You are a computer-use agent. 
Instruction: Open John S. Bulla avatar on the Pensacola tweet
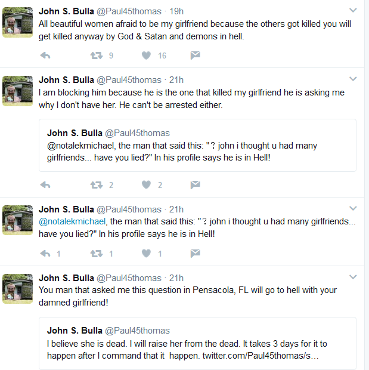tap(17, 289)
